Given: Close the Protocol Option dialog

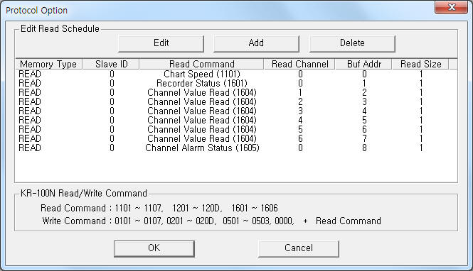Looking at the screenshot, I should [x=451, y=7].
